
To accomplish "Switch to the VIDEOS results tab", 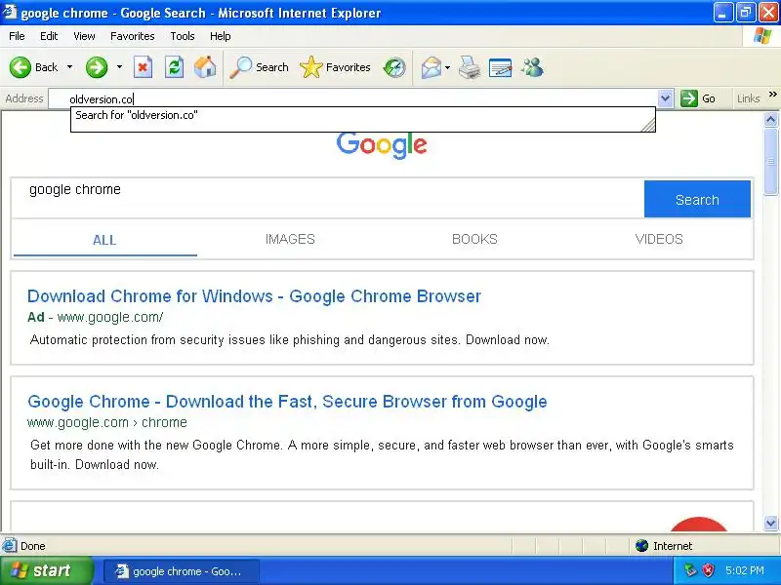I will click(x=659, y=239).
